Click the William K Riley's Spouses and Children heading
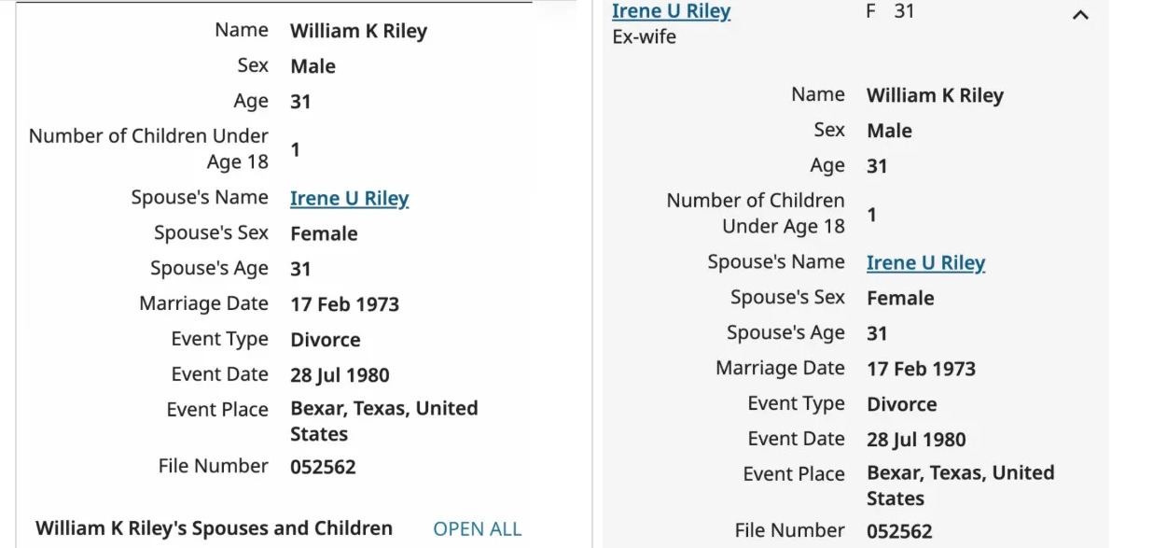Screen dimensions: 1153x548 214,528
